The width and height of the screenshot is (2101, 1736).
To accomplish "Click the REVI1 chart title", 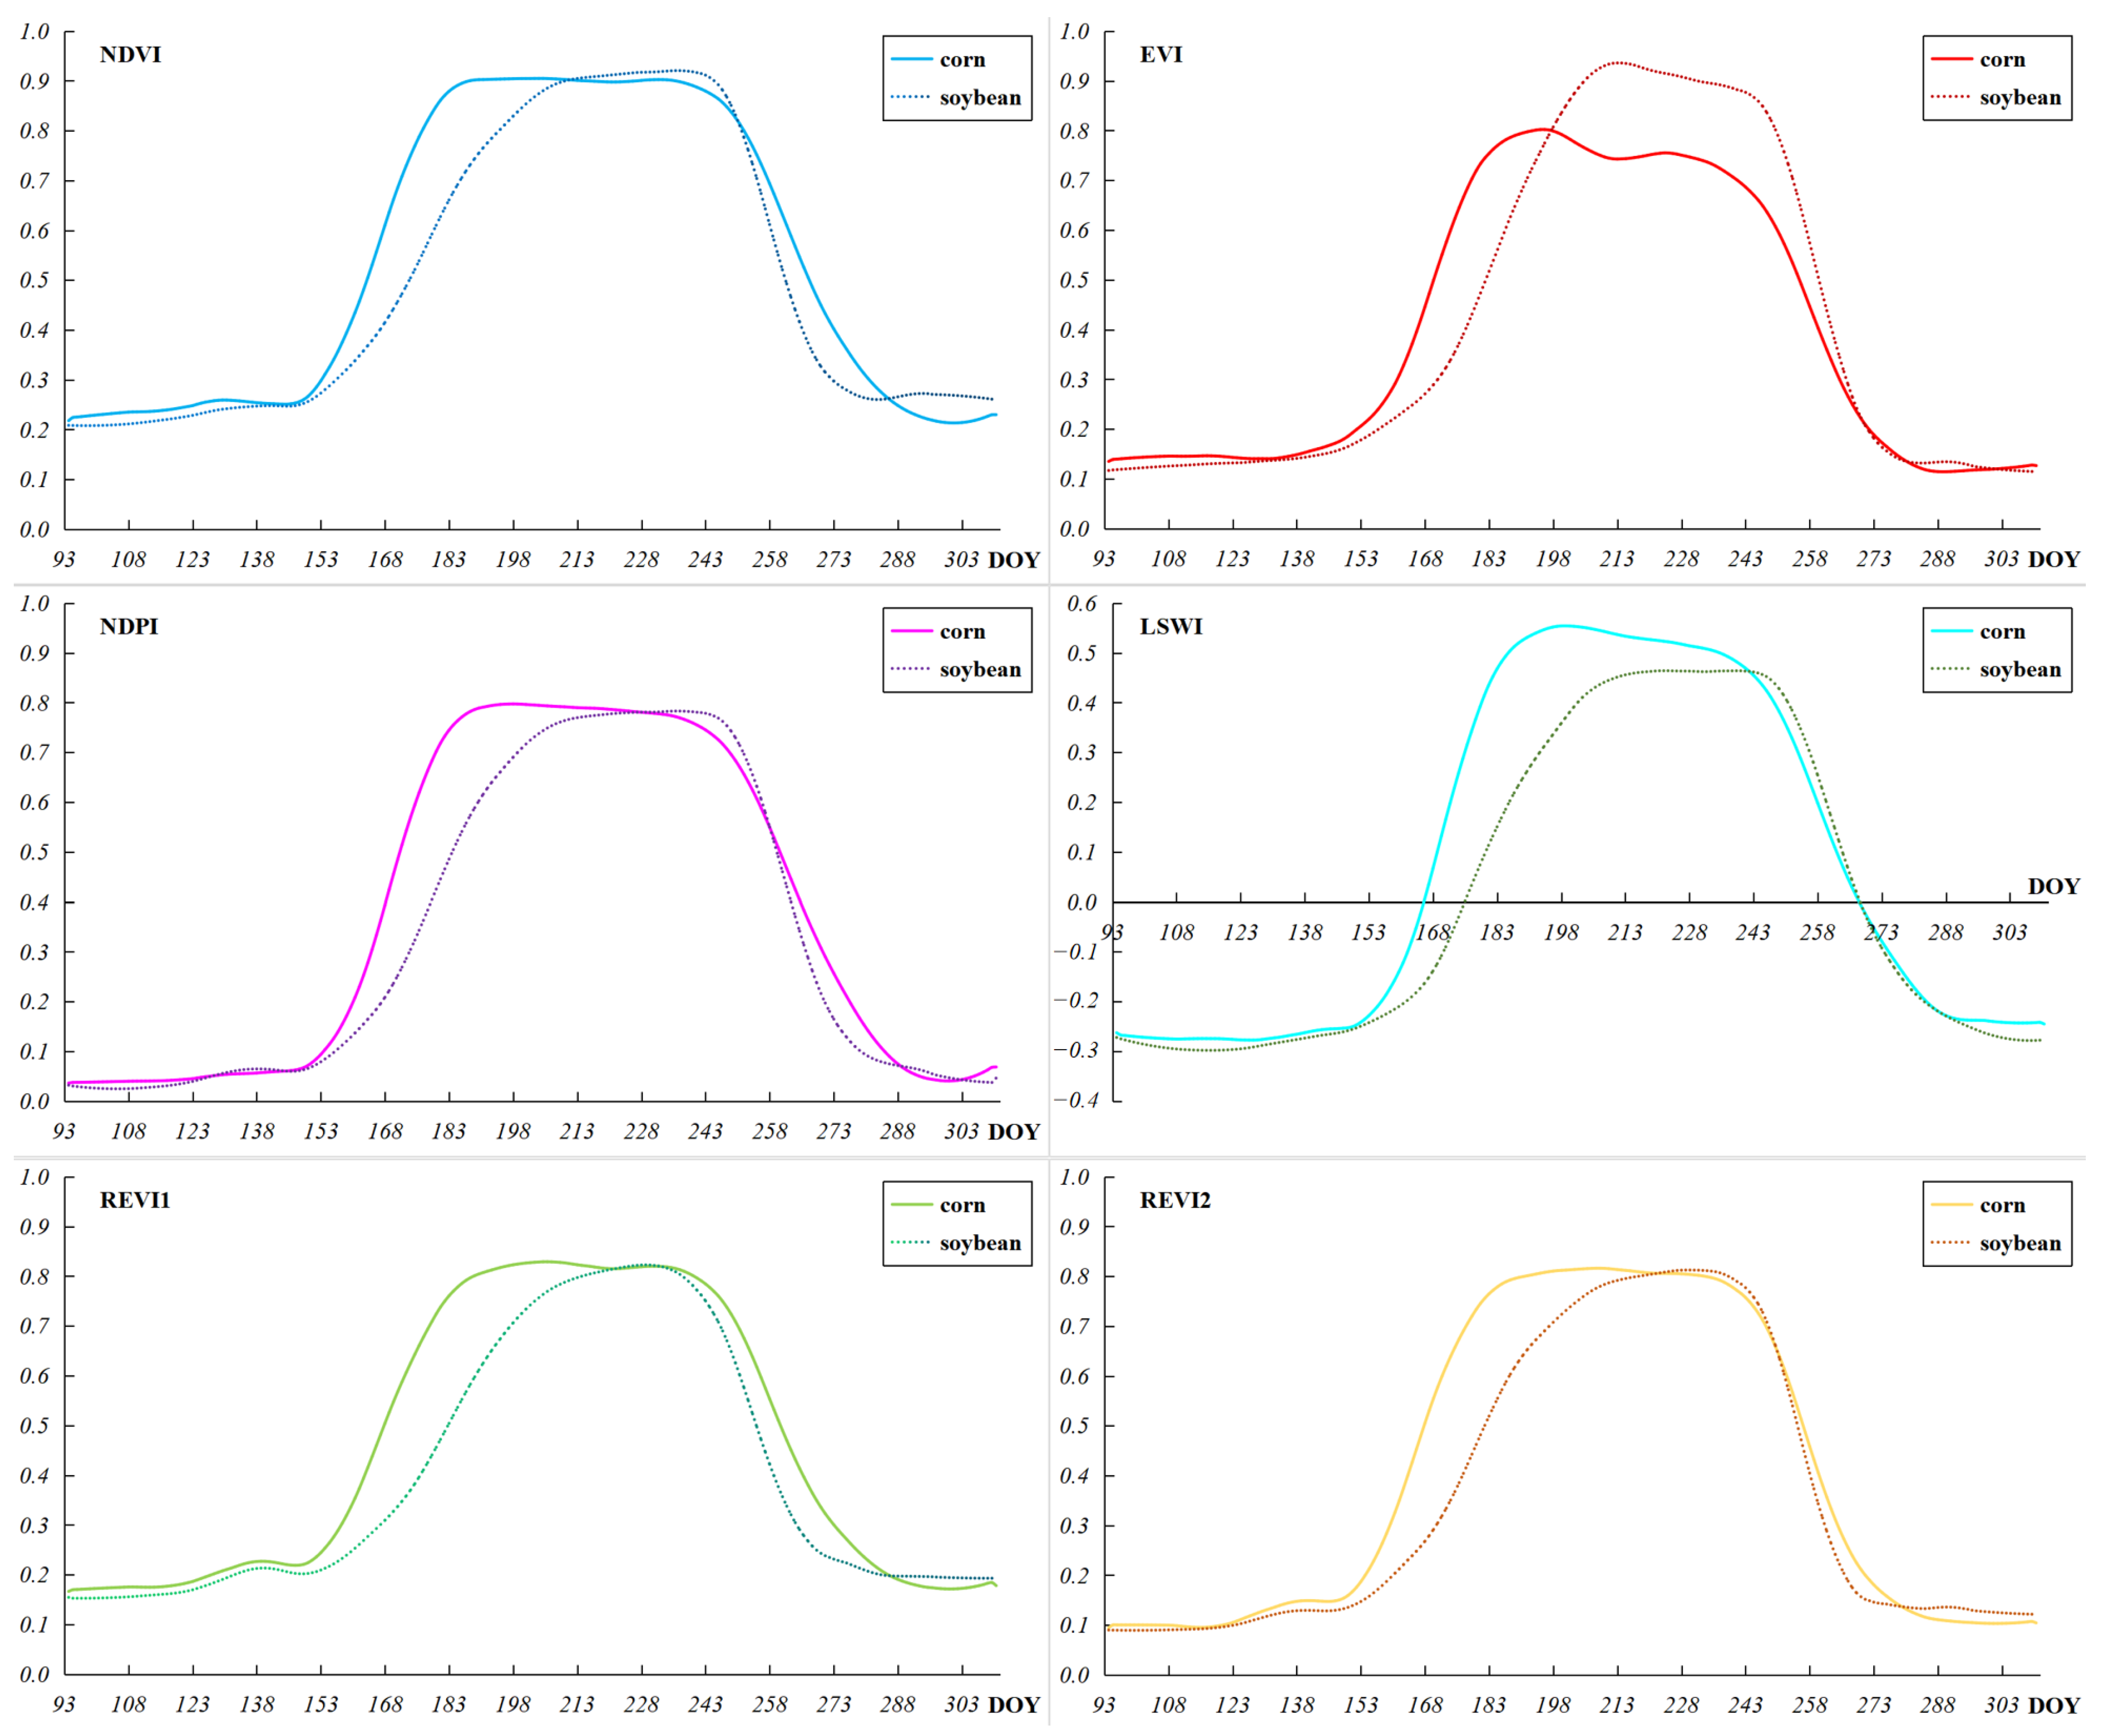I will click(x=135, y=1200).
